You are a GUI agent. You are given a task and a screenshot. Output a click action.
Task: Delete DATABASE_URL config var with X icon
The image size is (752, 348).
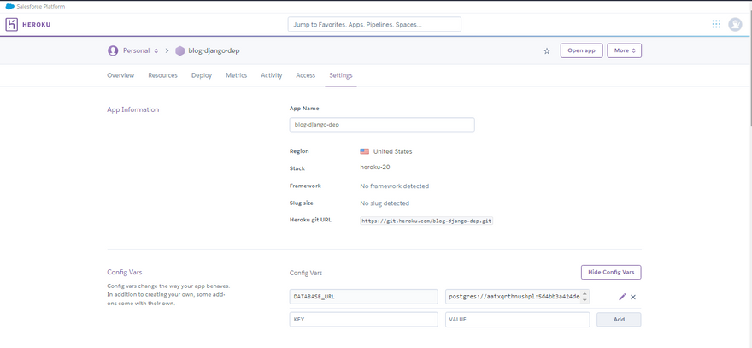633,297
